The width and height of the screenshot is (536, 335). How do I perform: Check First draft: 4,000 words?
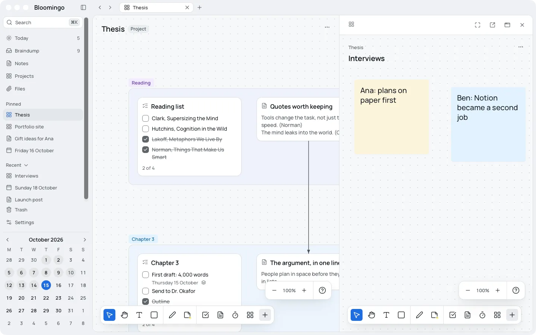(146, 275)
